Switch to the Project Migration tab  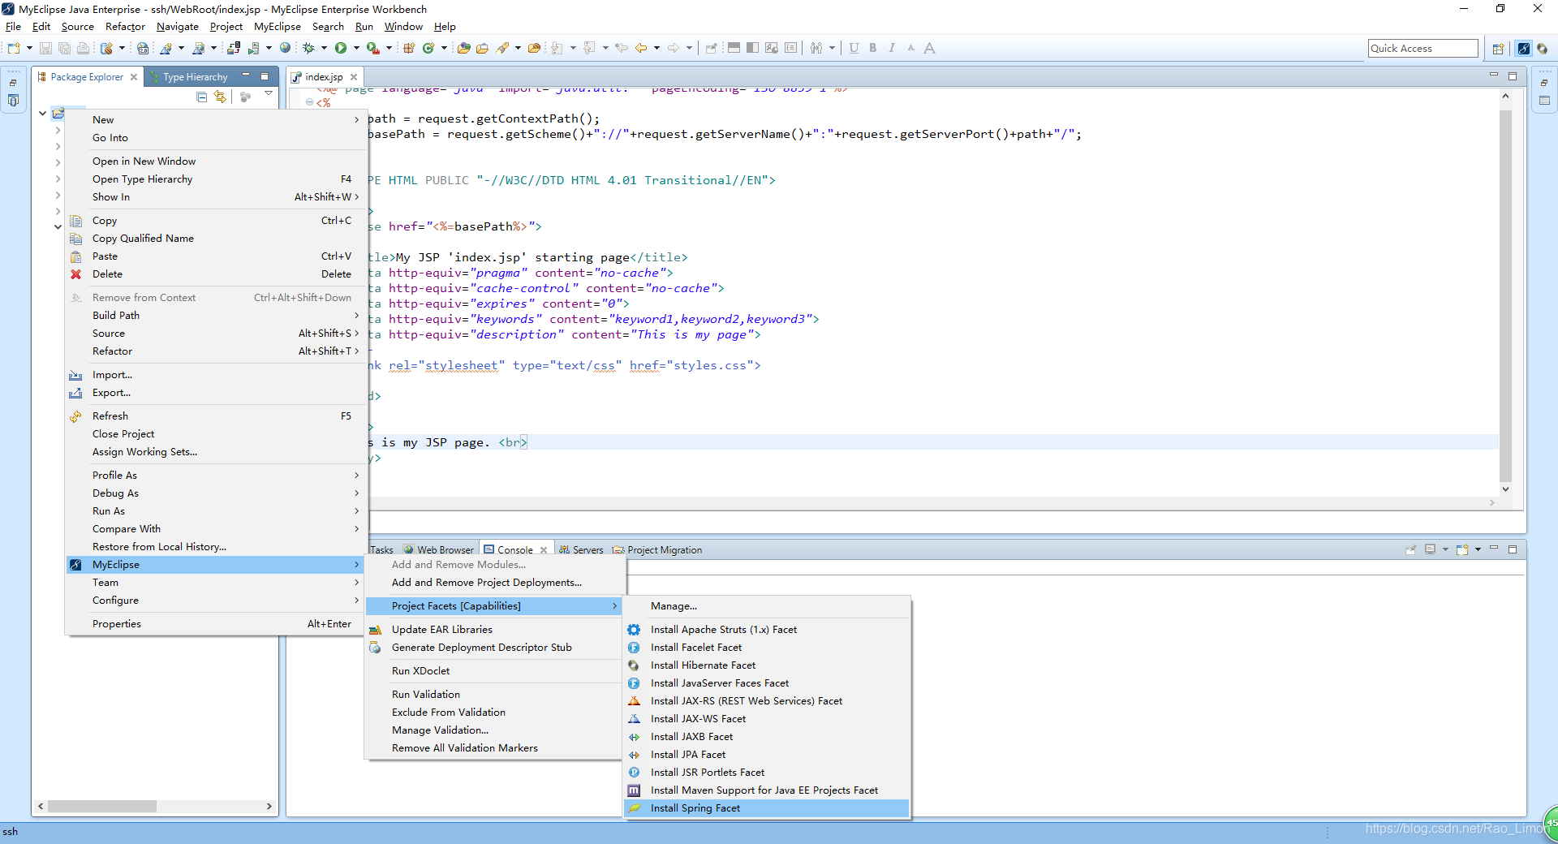[x=657, y=549]
